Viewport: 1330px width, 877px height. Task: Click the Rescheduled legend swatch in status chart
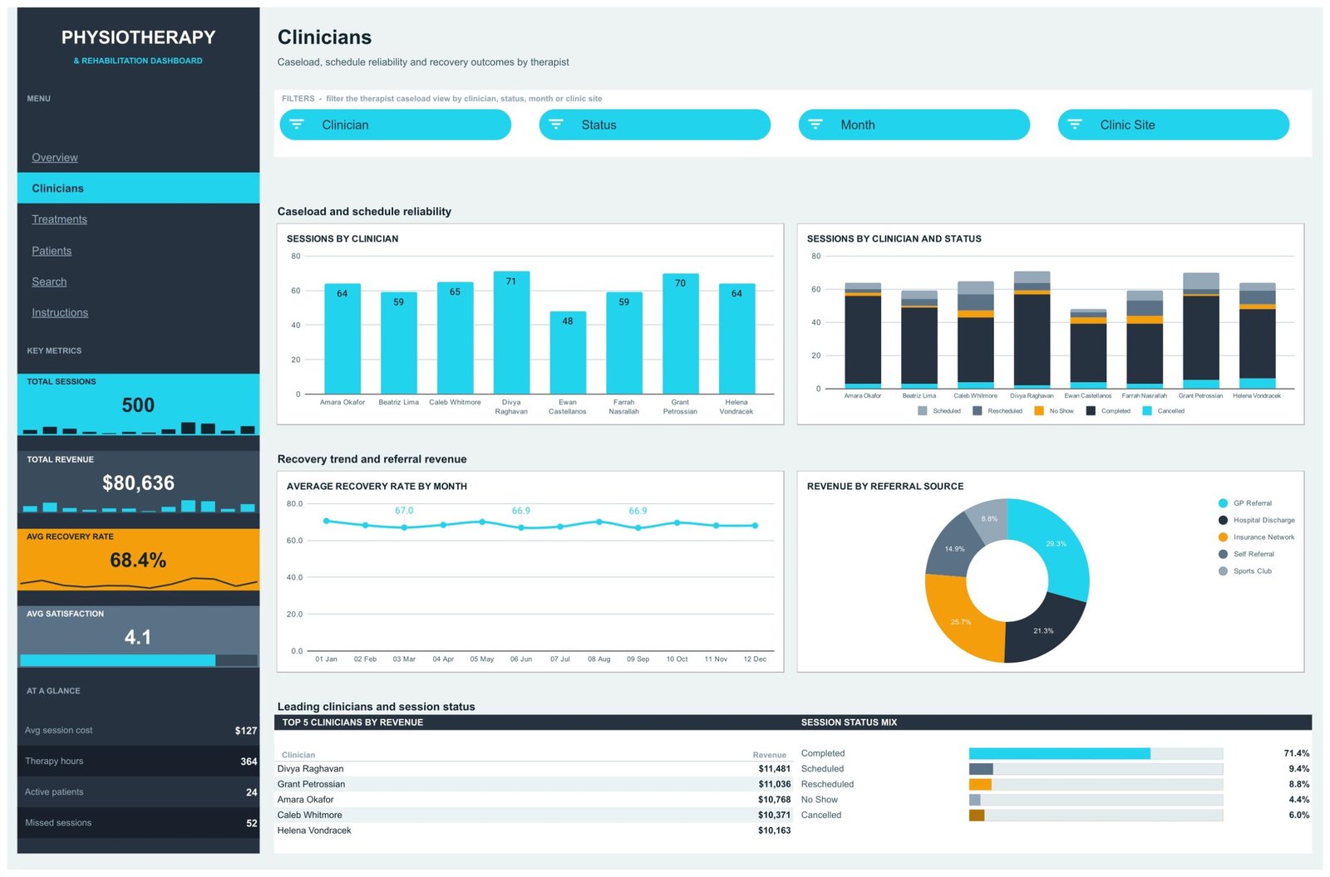coord(978,411)
